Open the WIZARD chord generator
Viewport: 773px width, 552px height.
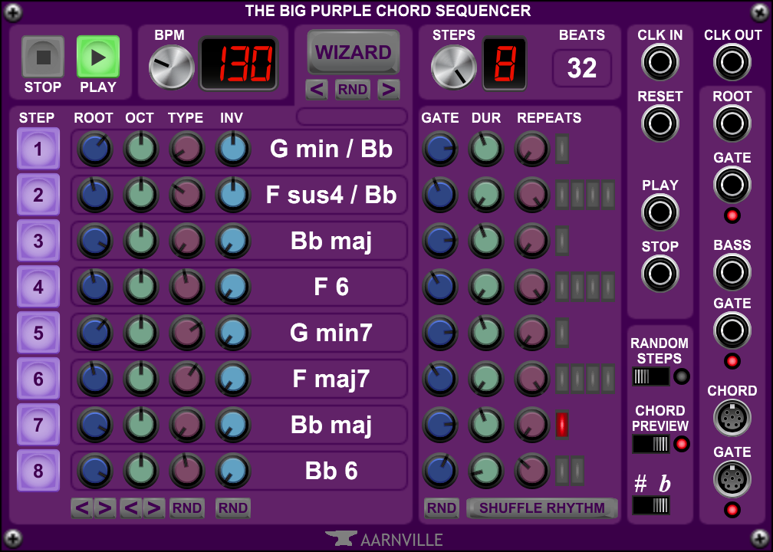click(354, 52)
